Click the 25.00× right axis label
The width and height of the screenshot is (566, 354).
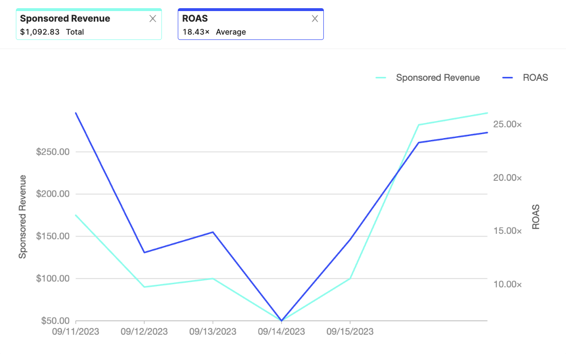507,125
